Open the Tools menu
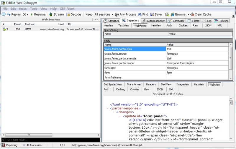The width and height of the screenshot is (236, 149). [x=33, y=9]
